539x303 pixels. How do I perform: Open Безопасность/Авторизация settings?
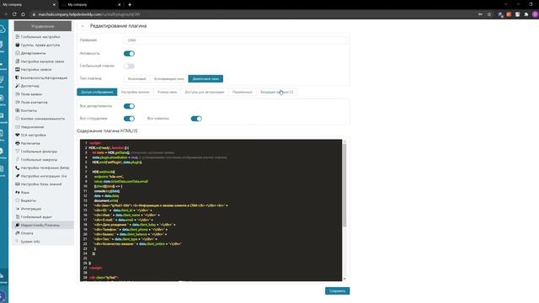(44, 77)
